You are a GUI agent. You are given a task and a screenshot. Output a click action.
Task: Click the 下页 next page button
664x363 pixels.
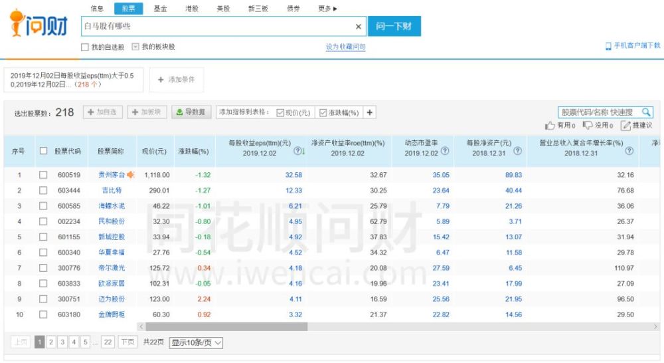[x=127, y=342]
